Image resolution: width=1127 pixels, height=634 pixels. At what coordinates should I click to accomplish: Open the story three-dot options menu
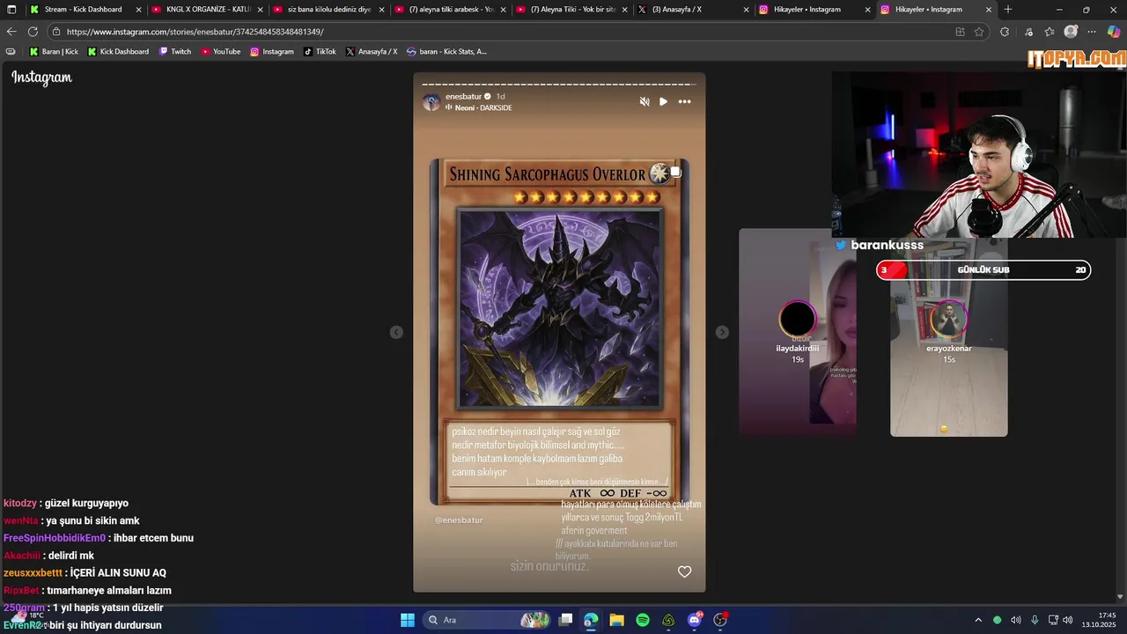pos(684,101)
